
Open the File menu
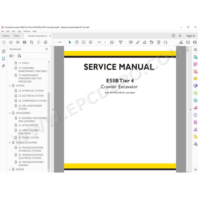pyautogui.click(x=3, y=31)
